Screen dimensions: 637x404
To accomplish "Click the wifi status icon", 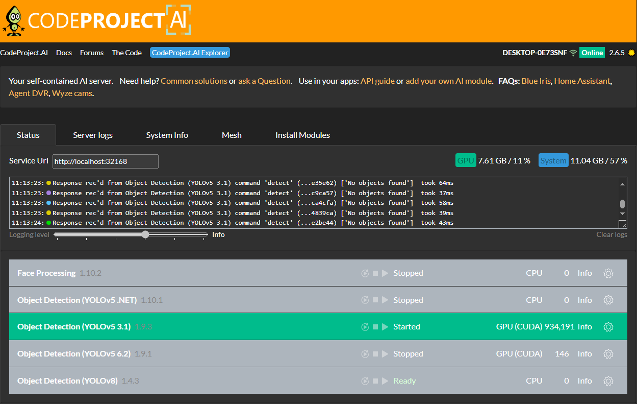I will [573, 53].
